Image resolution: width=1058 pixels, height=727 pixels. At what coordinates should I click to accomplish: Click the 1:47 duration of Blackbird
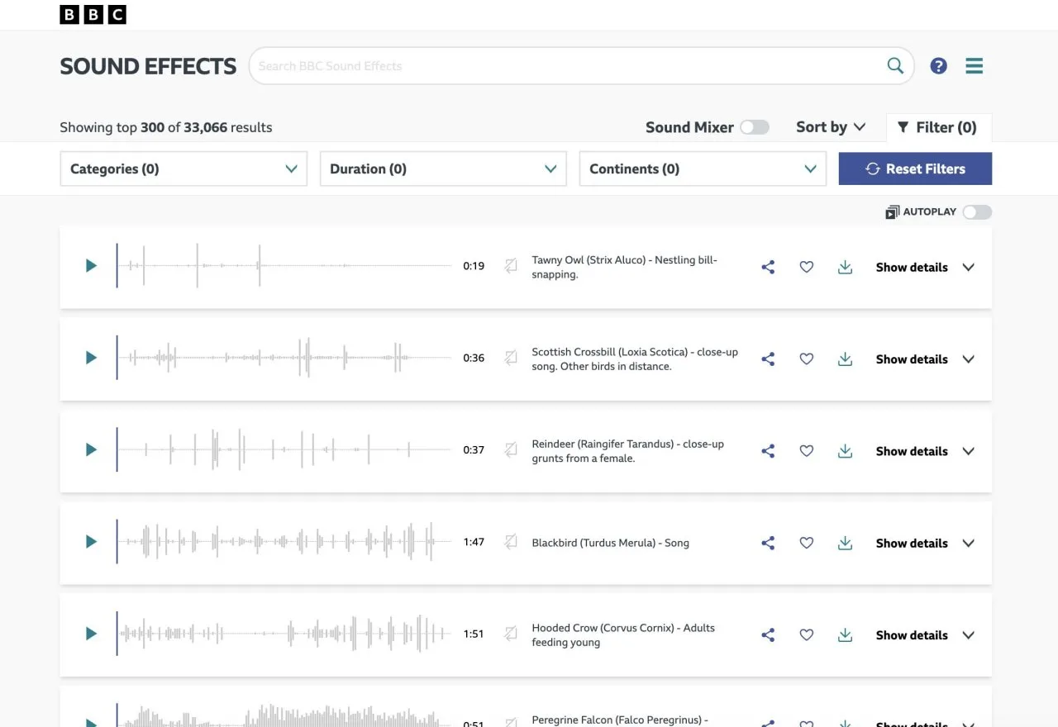pyautogui.click(x=474, y=542)
